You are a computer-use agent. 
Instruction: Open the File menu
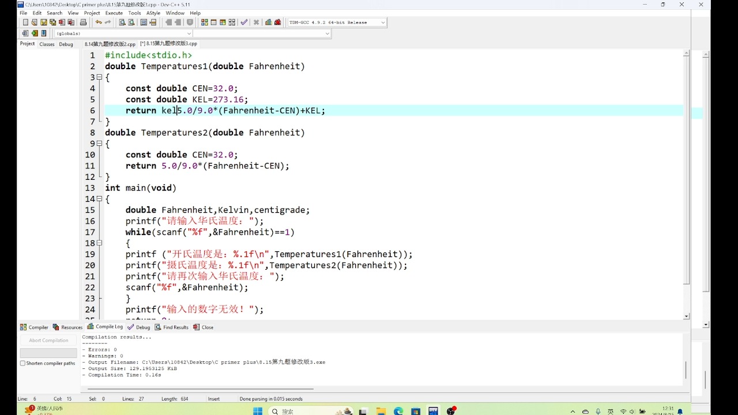[x=24, y=13]
